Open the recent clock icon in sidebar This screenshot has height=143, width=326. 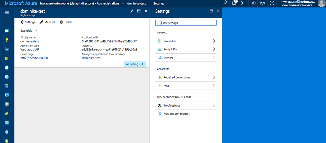tap(7, 68)
